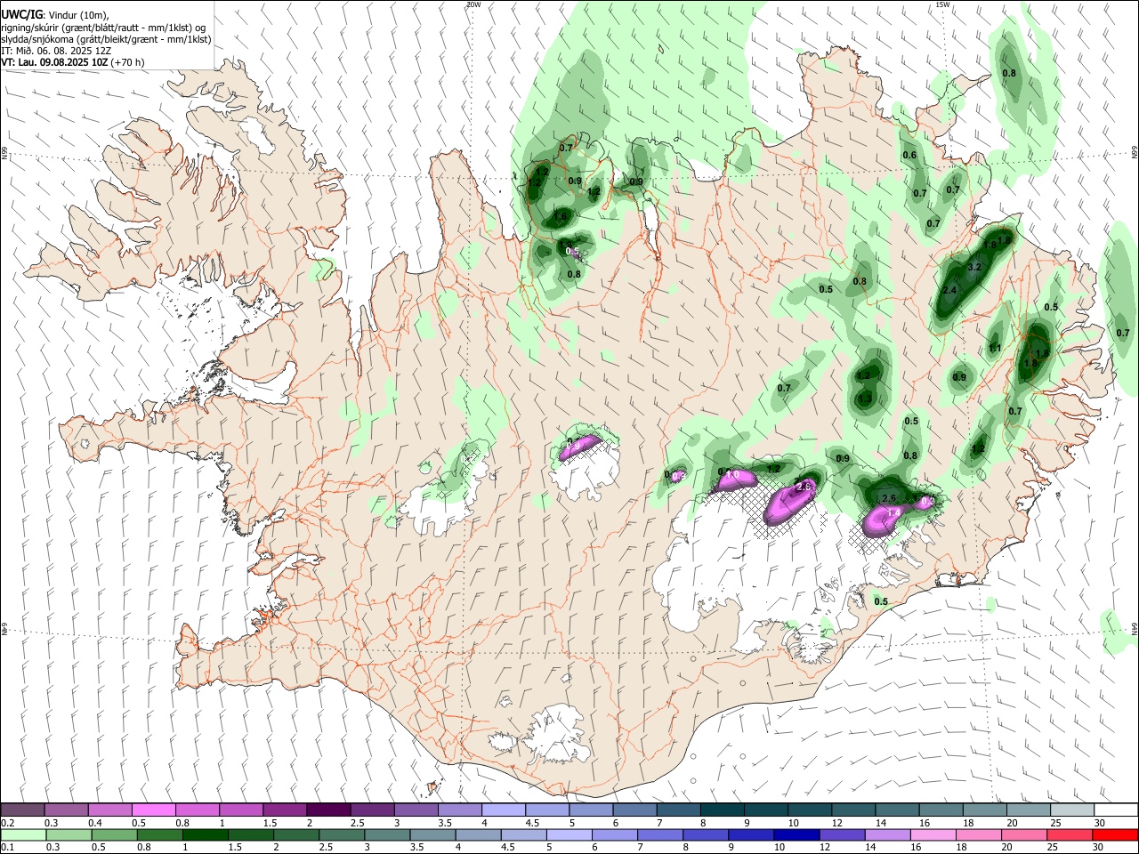The image size is (1139, 854).
Task: Select the lower rain legend swatch at 14
Action: pos(887,834)
